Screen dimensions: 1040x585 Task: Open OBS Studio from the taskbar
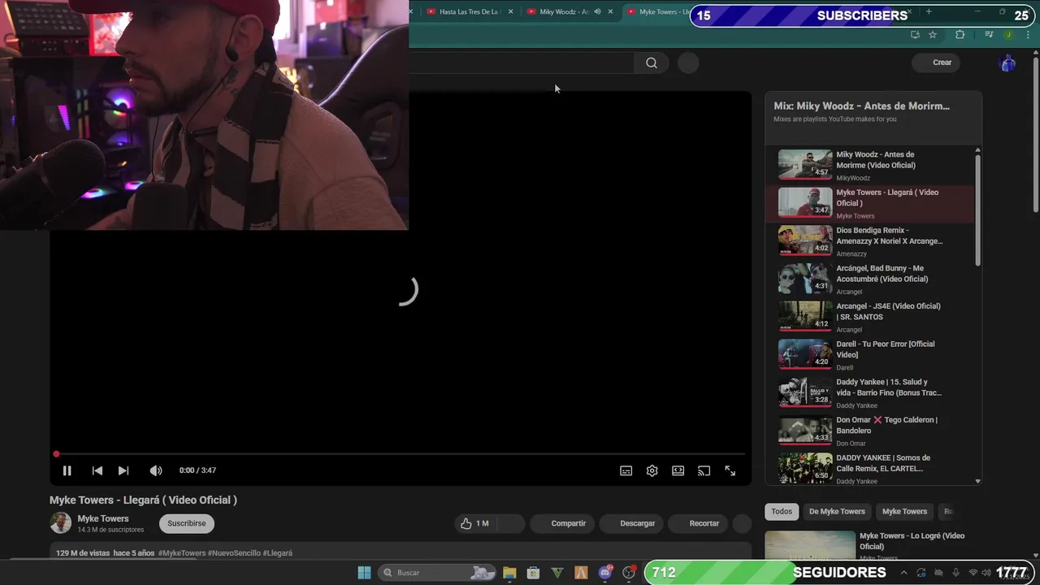coord(629,573)
